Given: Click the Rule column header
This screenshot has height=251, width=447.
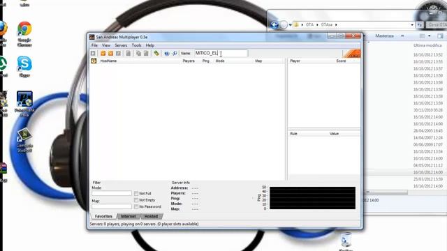Looking at the screenshot, I should (x=293, y=133).
